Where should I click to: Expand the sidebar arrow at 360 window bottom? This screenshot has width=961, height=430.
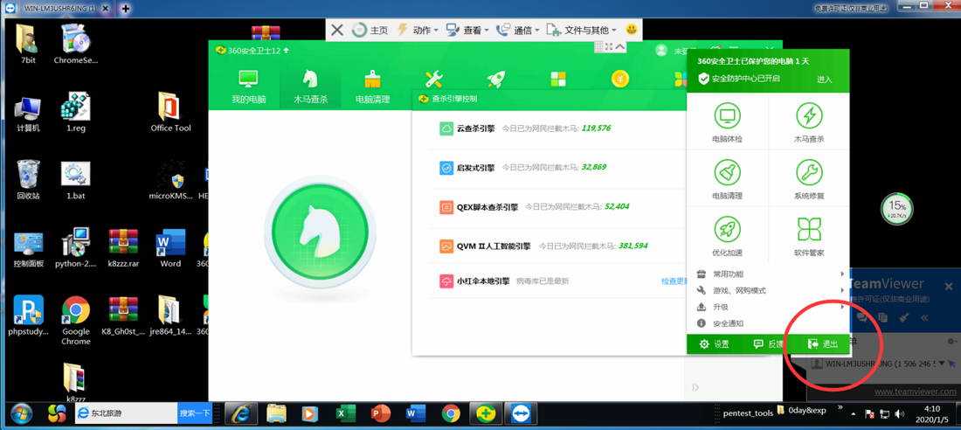[695, 387]
